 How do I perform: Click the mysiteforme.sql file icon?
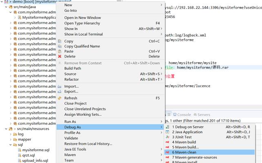19,150
